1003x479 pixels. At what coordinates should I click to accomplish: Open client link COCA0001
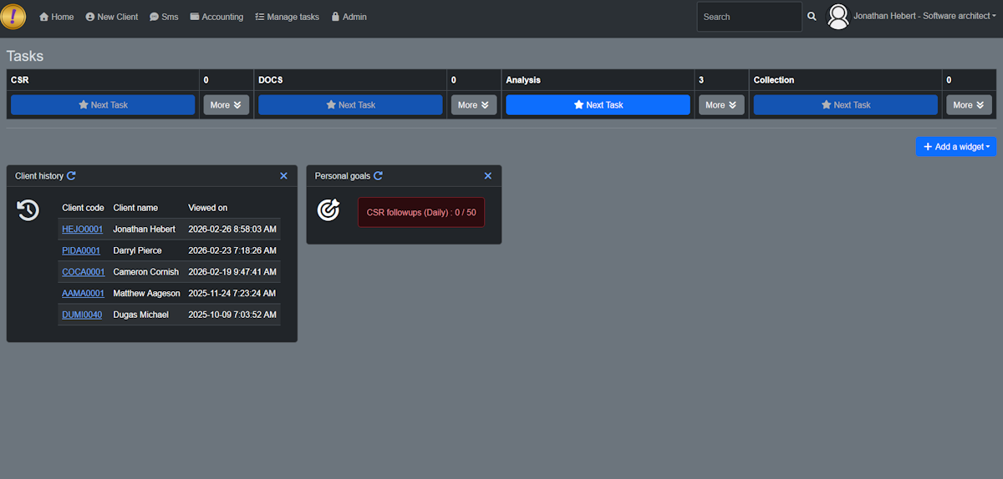click(x=84, y=272)
